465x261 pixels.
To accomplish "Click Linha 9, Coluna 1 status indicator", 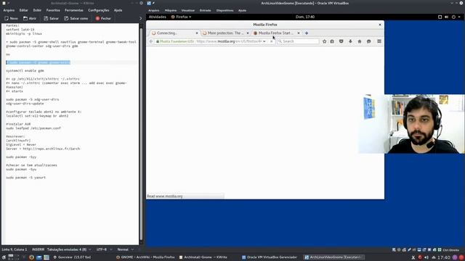I will [15, 249].
